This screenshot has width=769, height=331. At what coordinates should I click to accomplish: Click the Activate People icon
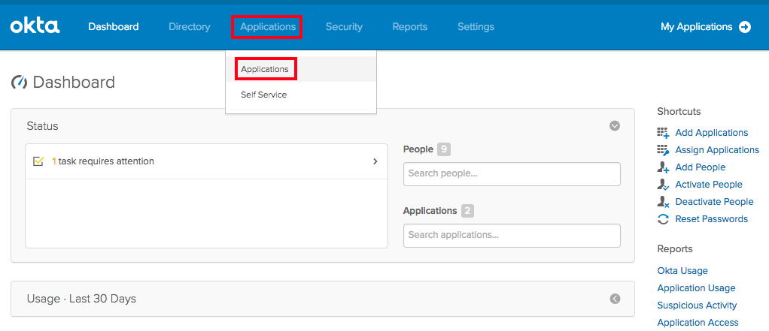(663, 185)
